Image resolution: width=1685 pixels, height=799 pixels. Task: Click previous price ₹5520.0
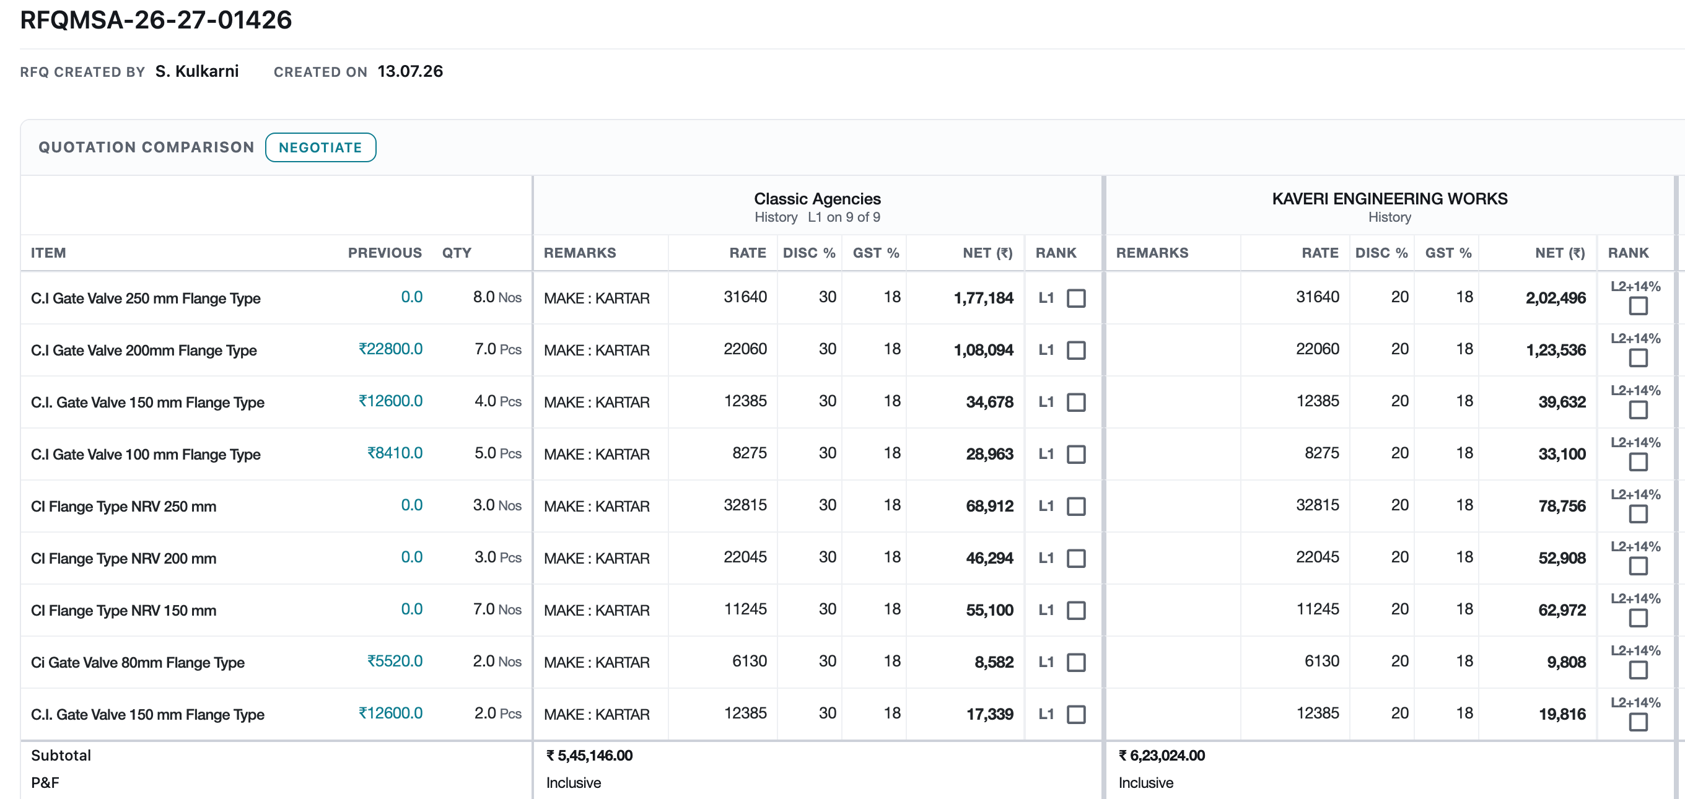click(395, 661)
